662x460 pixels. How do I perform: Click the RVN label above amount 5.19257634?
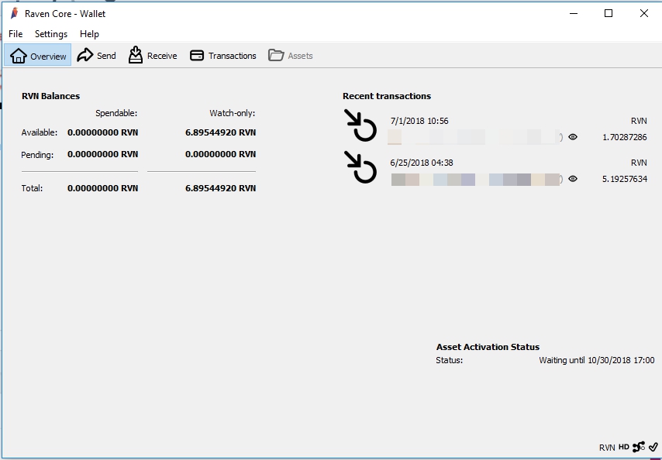(639, 163)
